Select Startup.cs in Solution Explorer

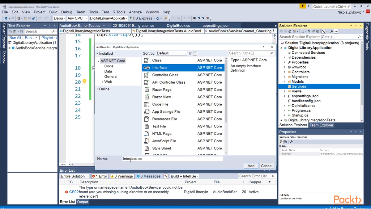[x=300, y=115]
